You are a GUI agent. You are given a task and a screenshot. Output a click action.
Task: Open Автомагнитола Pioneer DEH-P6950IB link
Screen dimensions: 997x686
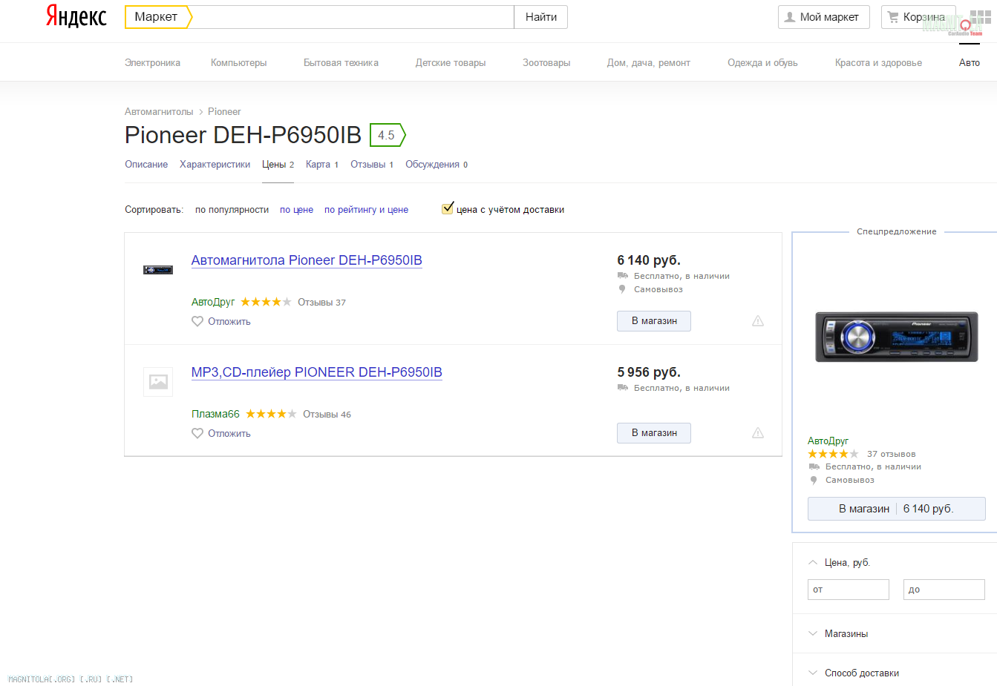307,260
